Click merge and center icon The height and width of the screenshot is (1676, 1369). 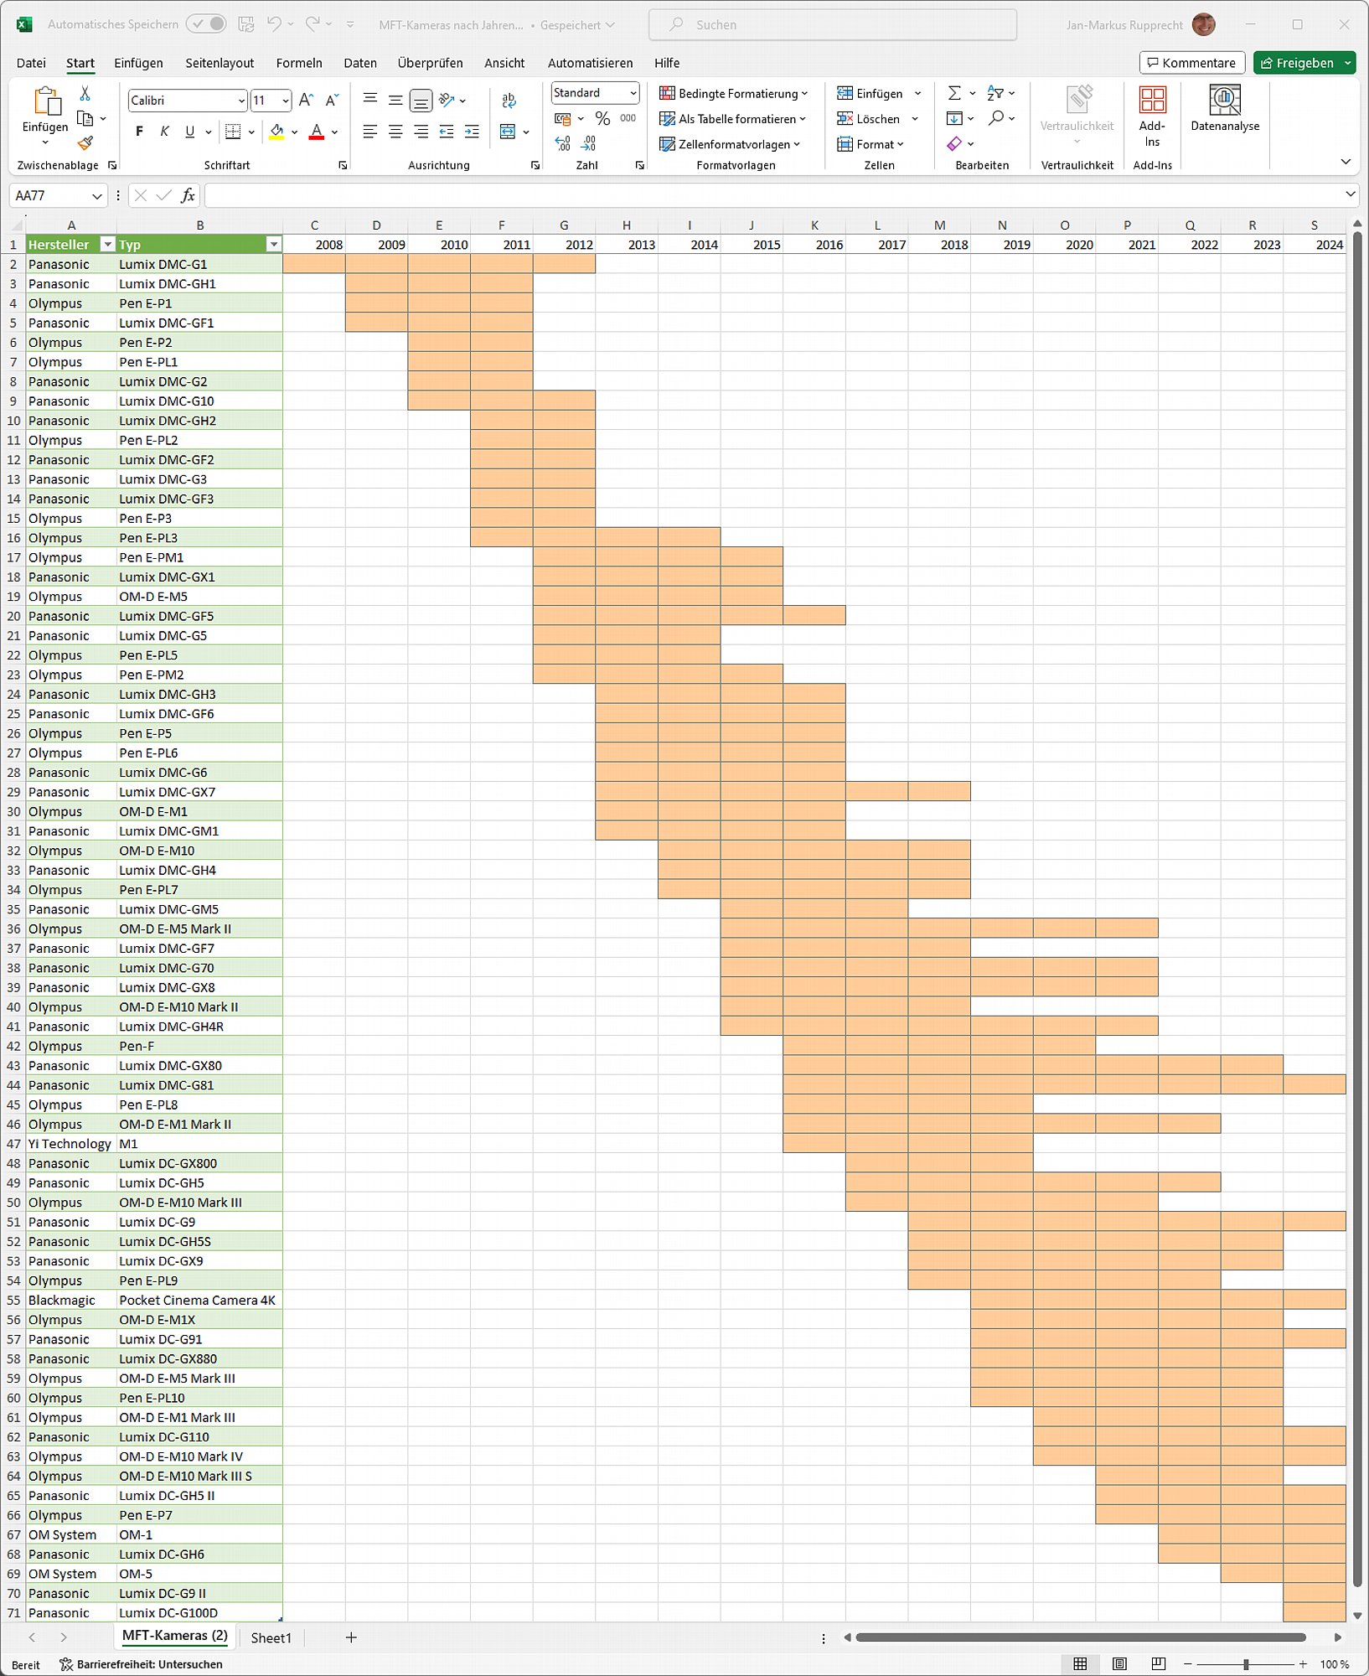[507, 132]
